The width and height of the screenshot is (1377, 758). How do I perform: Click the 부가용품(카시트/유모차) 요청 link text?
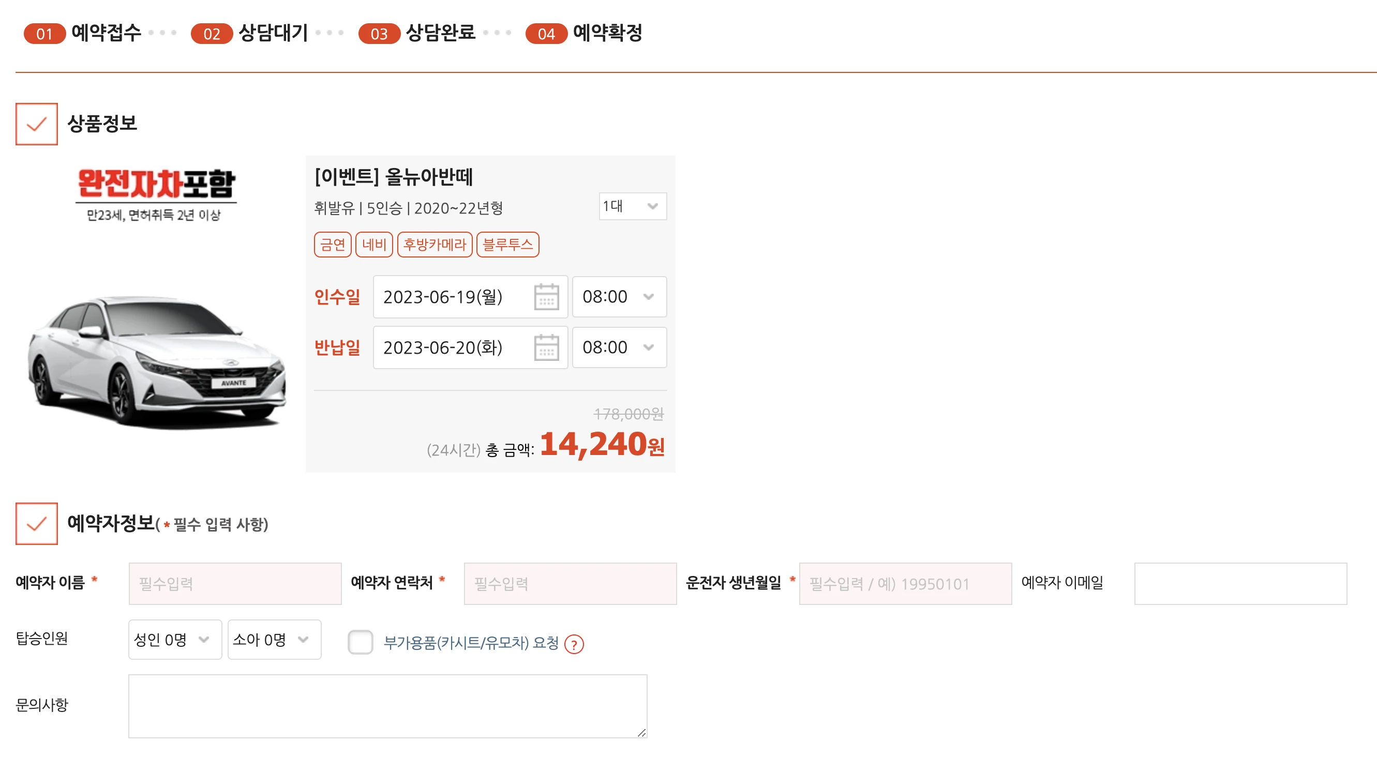pos(471,643)
